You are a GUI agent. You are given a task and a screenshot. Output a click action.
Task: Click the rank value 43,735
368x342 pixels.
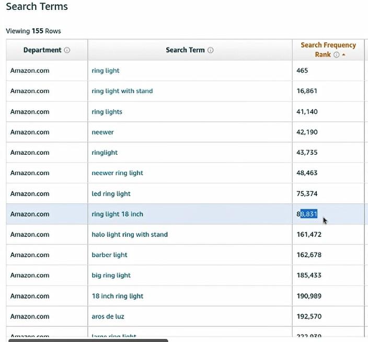pos(307,152)
